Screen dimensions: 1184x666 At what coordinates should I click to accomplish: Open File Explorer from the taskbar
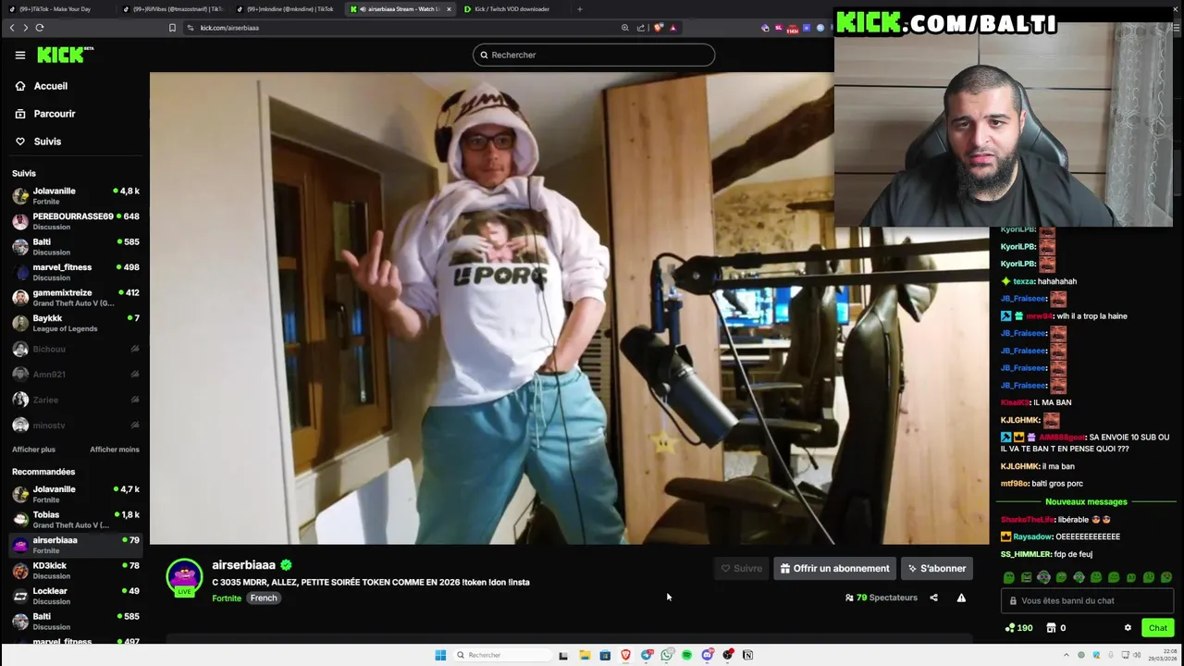[x=585, y=655]
